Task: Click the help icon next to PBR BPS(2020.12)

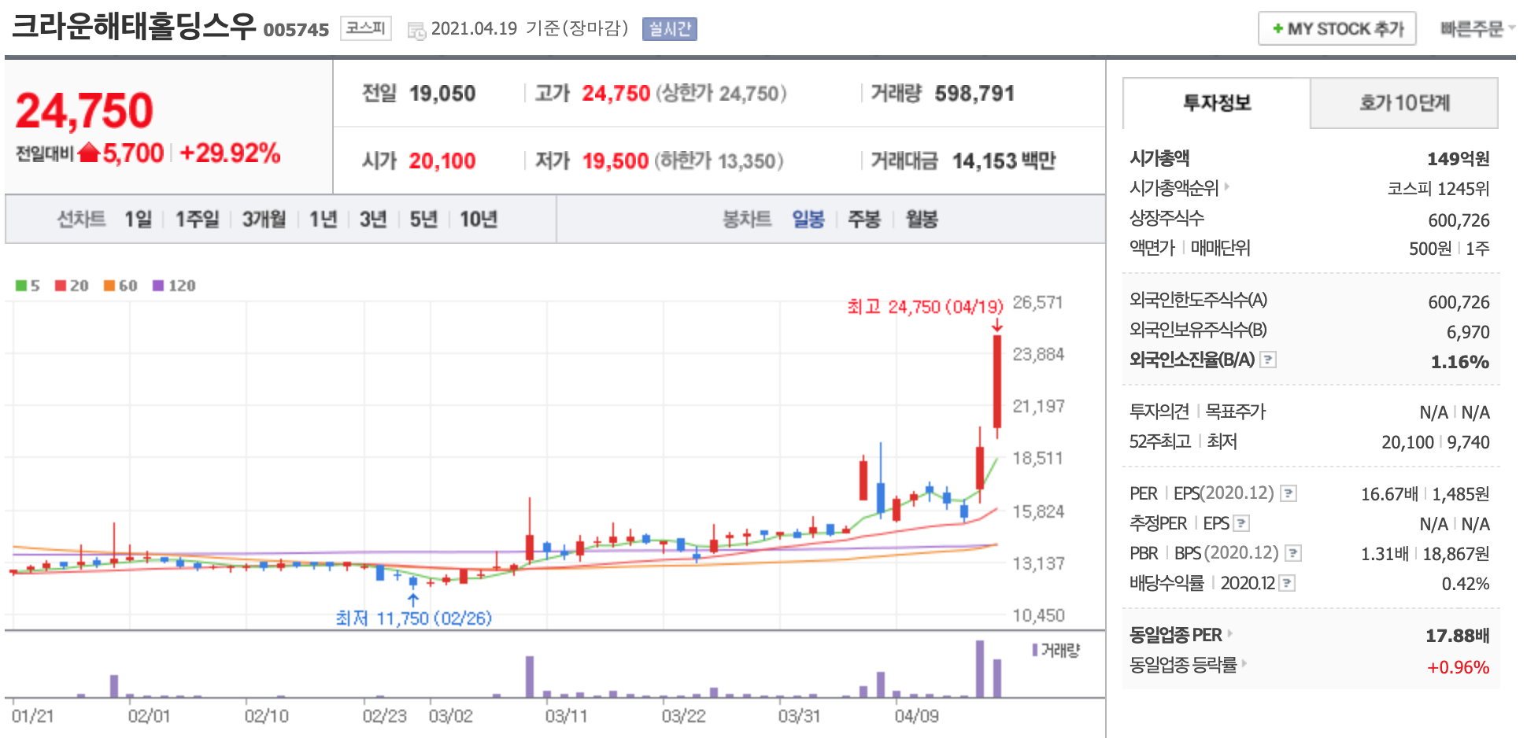Action: pyautogui.click(x=1293, y=553)
